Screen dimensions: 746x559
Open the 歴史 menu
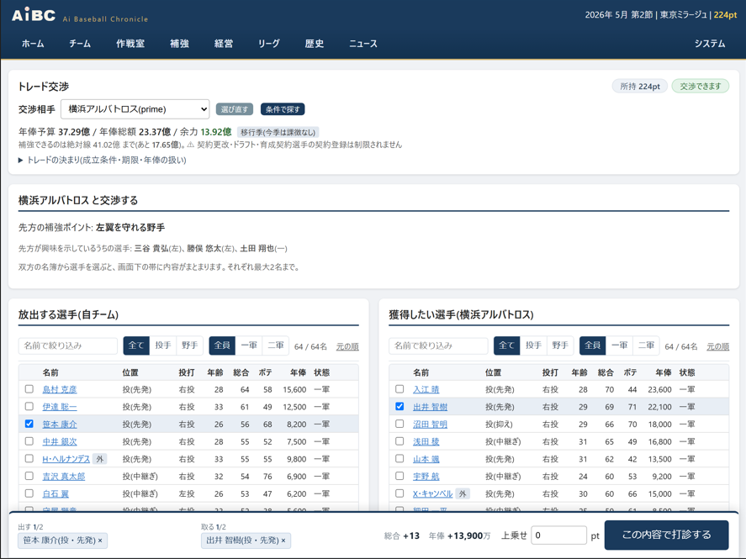click(315, 44)
